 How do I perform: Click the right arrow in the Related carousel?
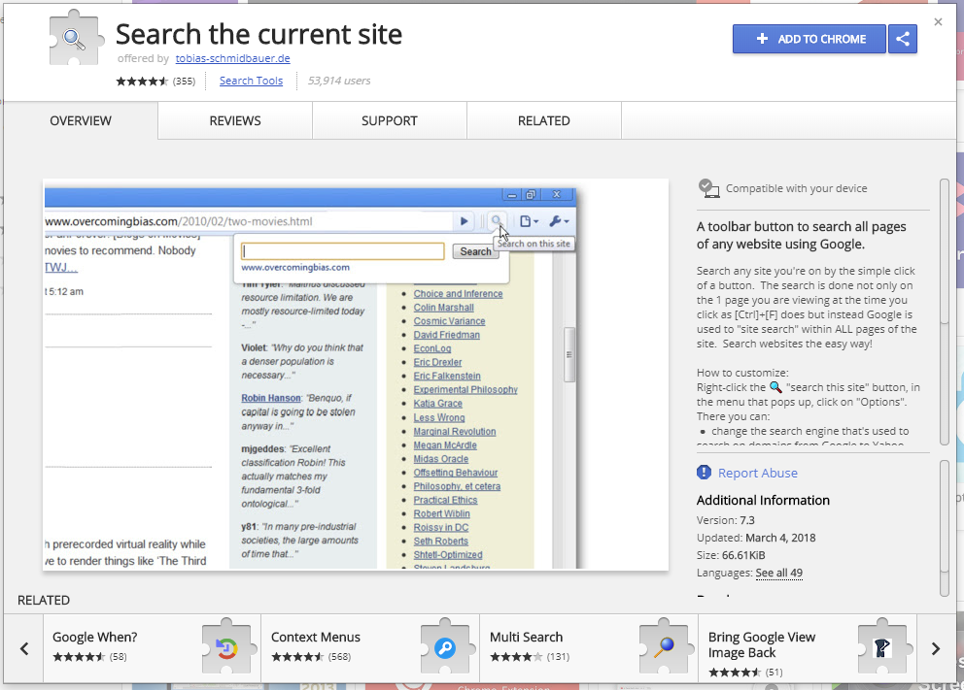(936, 648)
